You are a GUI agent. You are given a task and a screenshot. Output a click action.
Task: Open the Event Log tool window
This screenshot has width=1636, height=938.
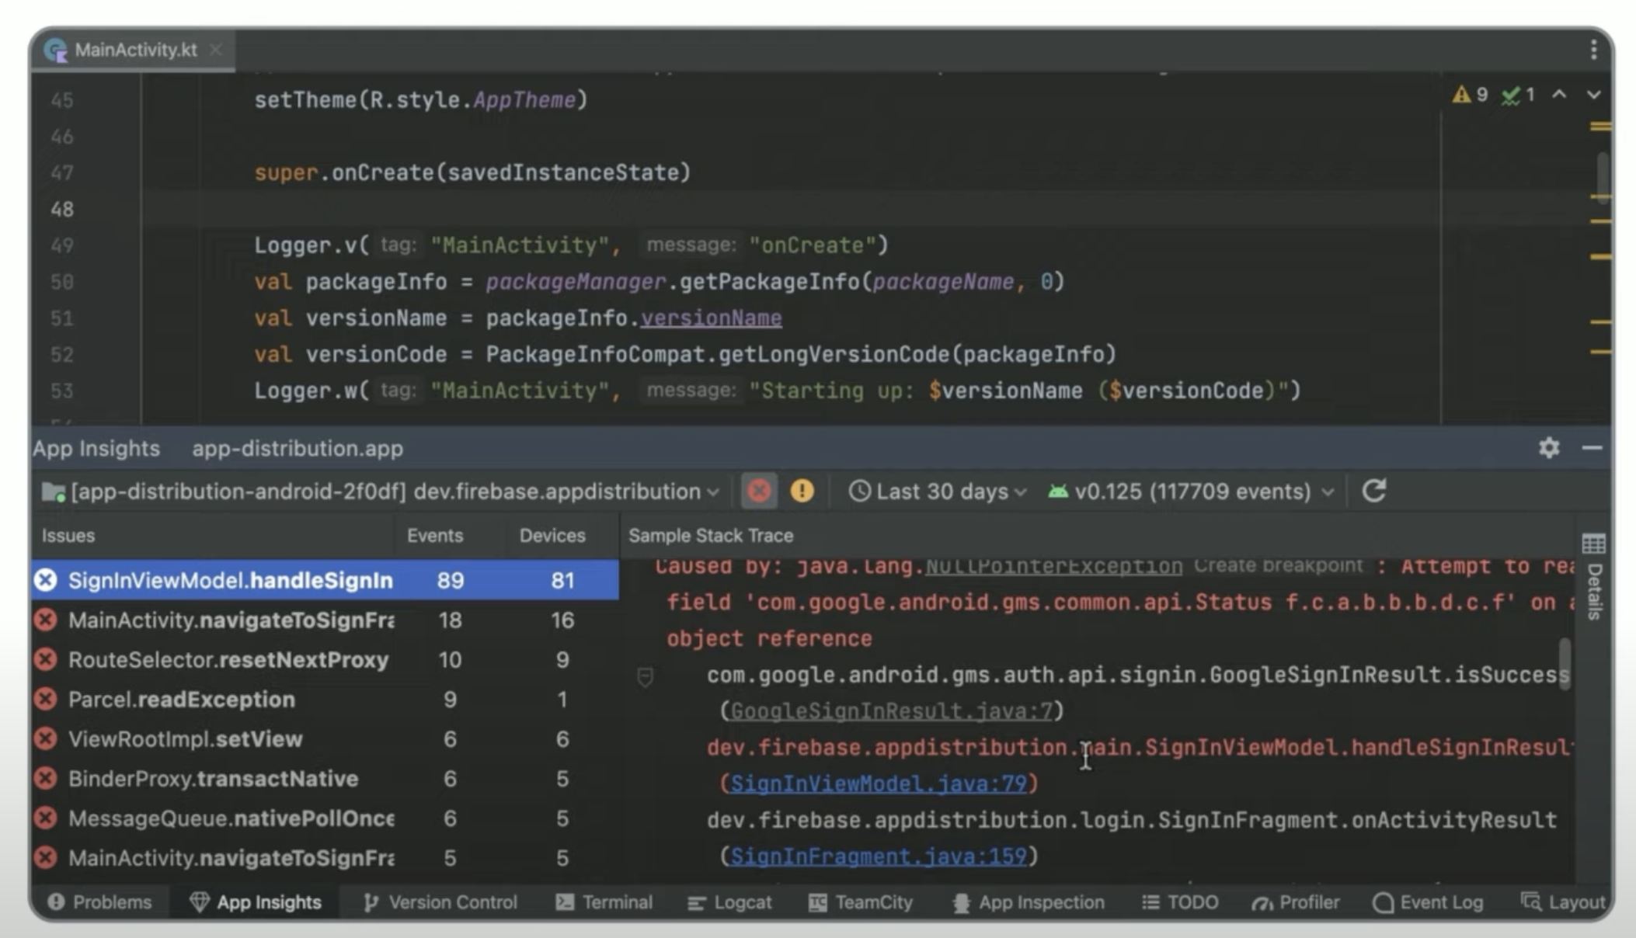(1428, 902)
